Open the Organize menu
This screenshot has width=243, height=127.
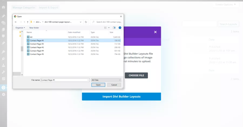[x=20, y=28]
